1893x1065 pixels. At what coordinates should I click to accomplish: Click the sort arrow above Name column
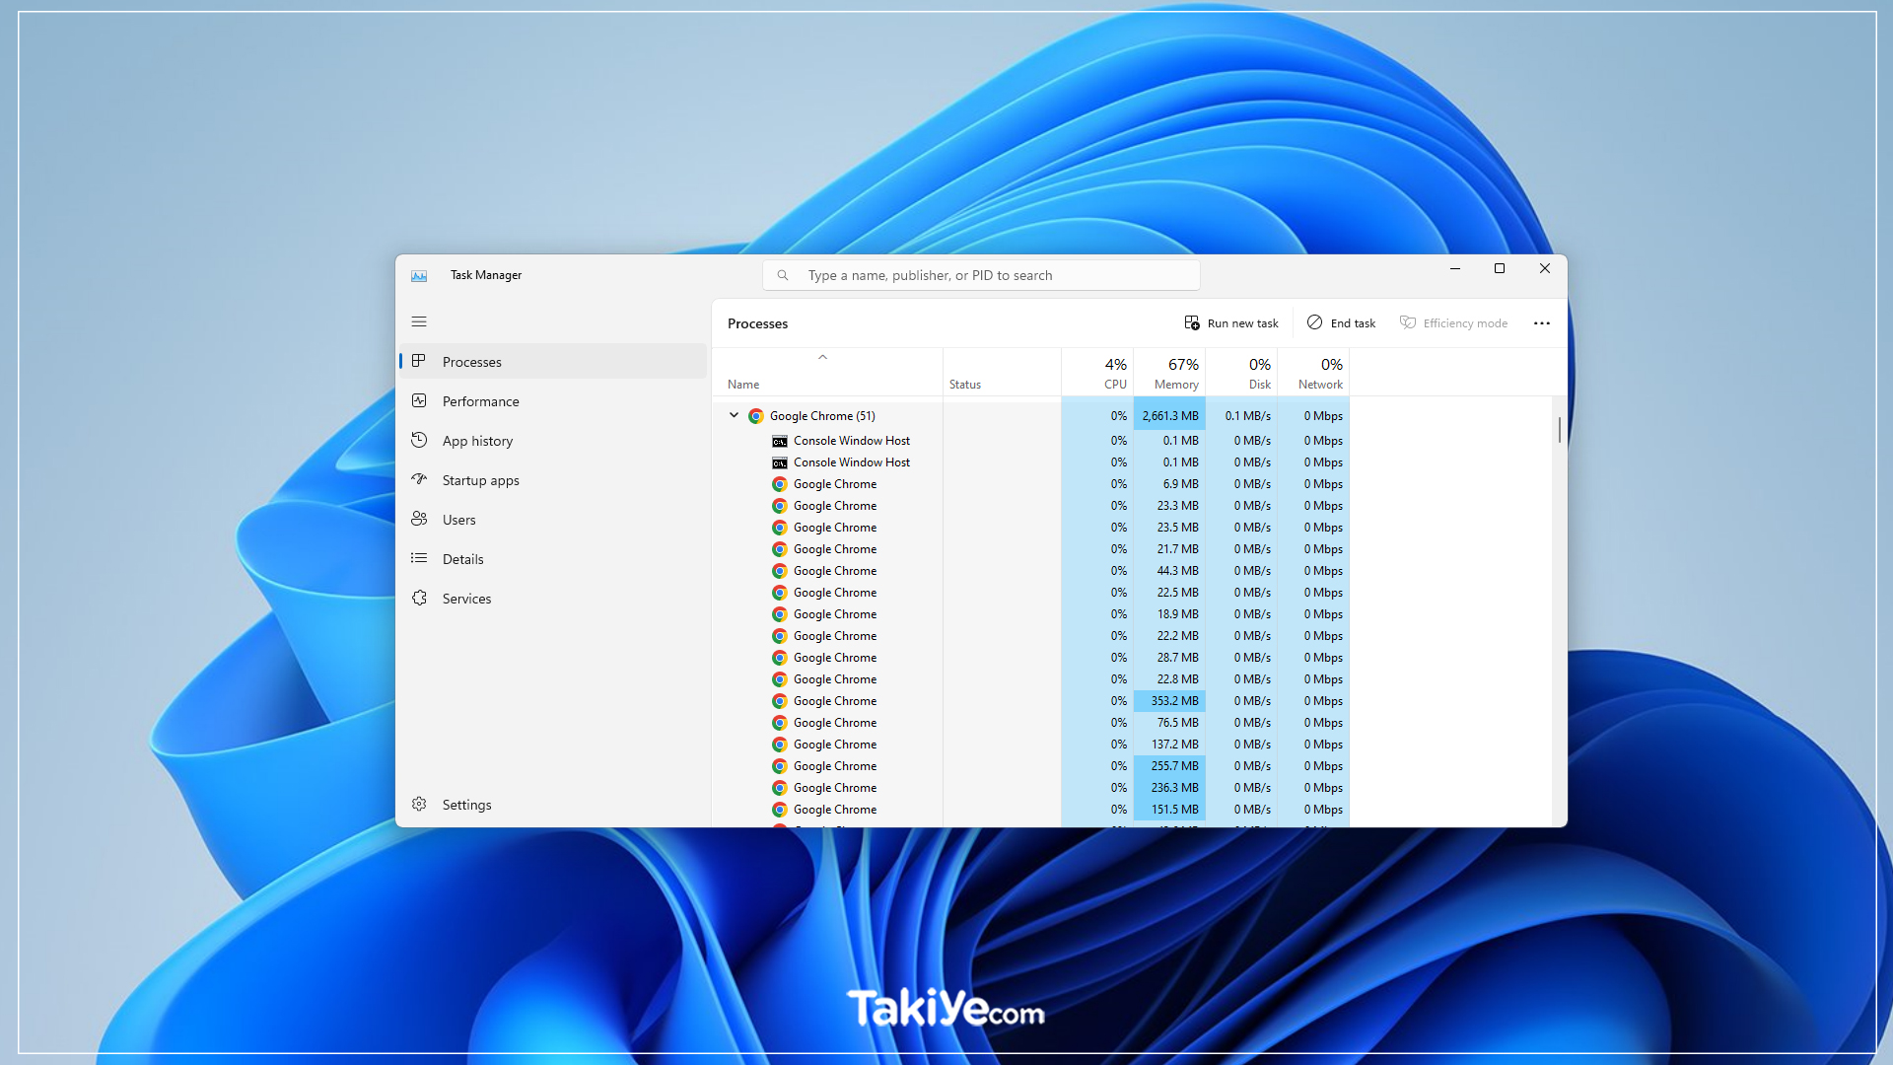pyautogui.click(x=822, y=357)
